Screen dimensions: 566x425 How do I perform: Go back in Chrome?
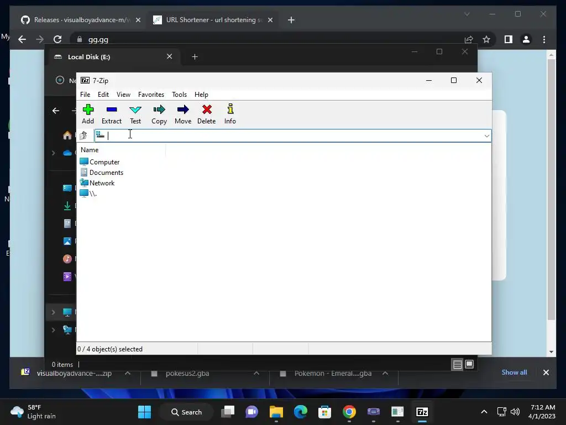tap(22, 39)
